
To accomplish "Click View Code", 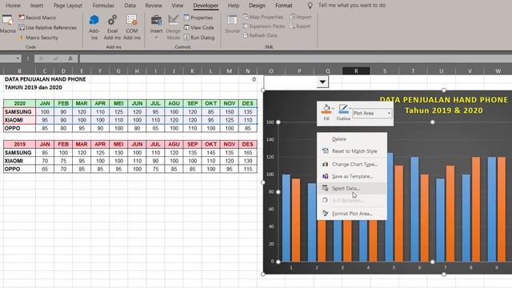I will 199,28.
